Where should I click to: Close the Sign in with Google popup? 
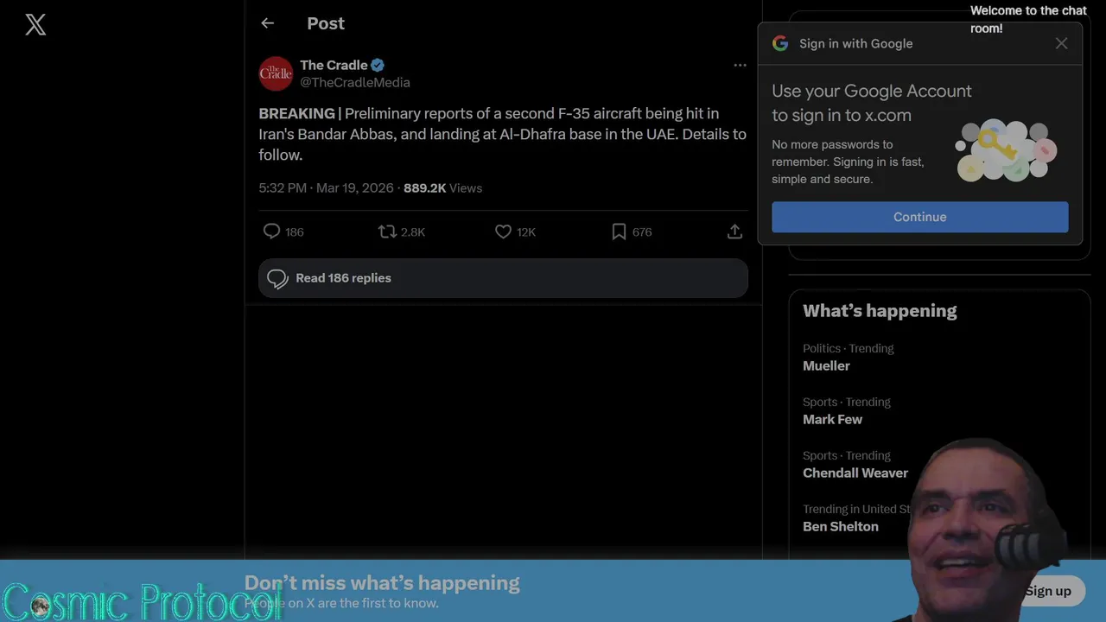(1061, 43)
